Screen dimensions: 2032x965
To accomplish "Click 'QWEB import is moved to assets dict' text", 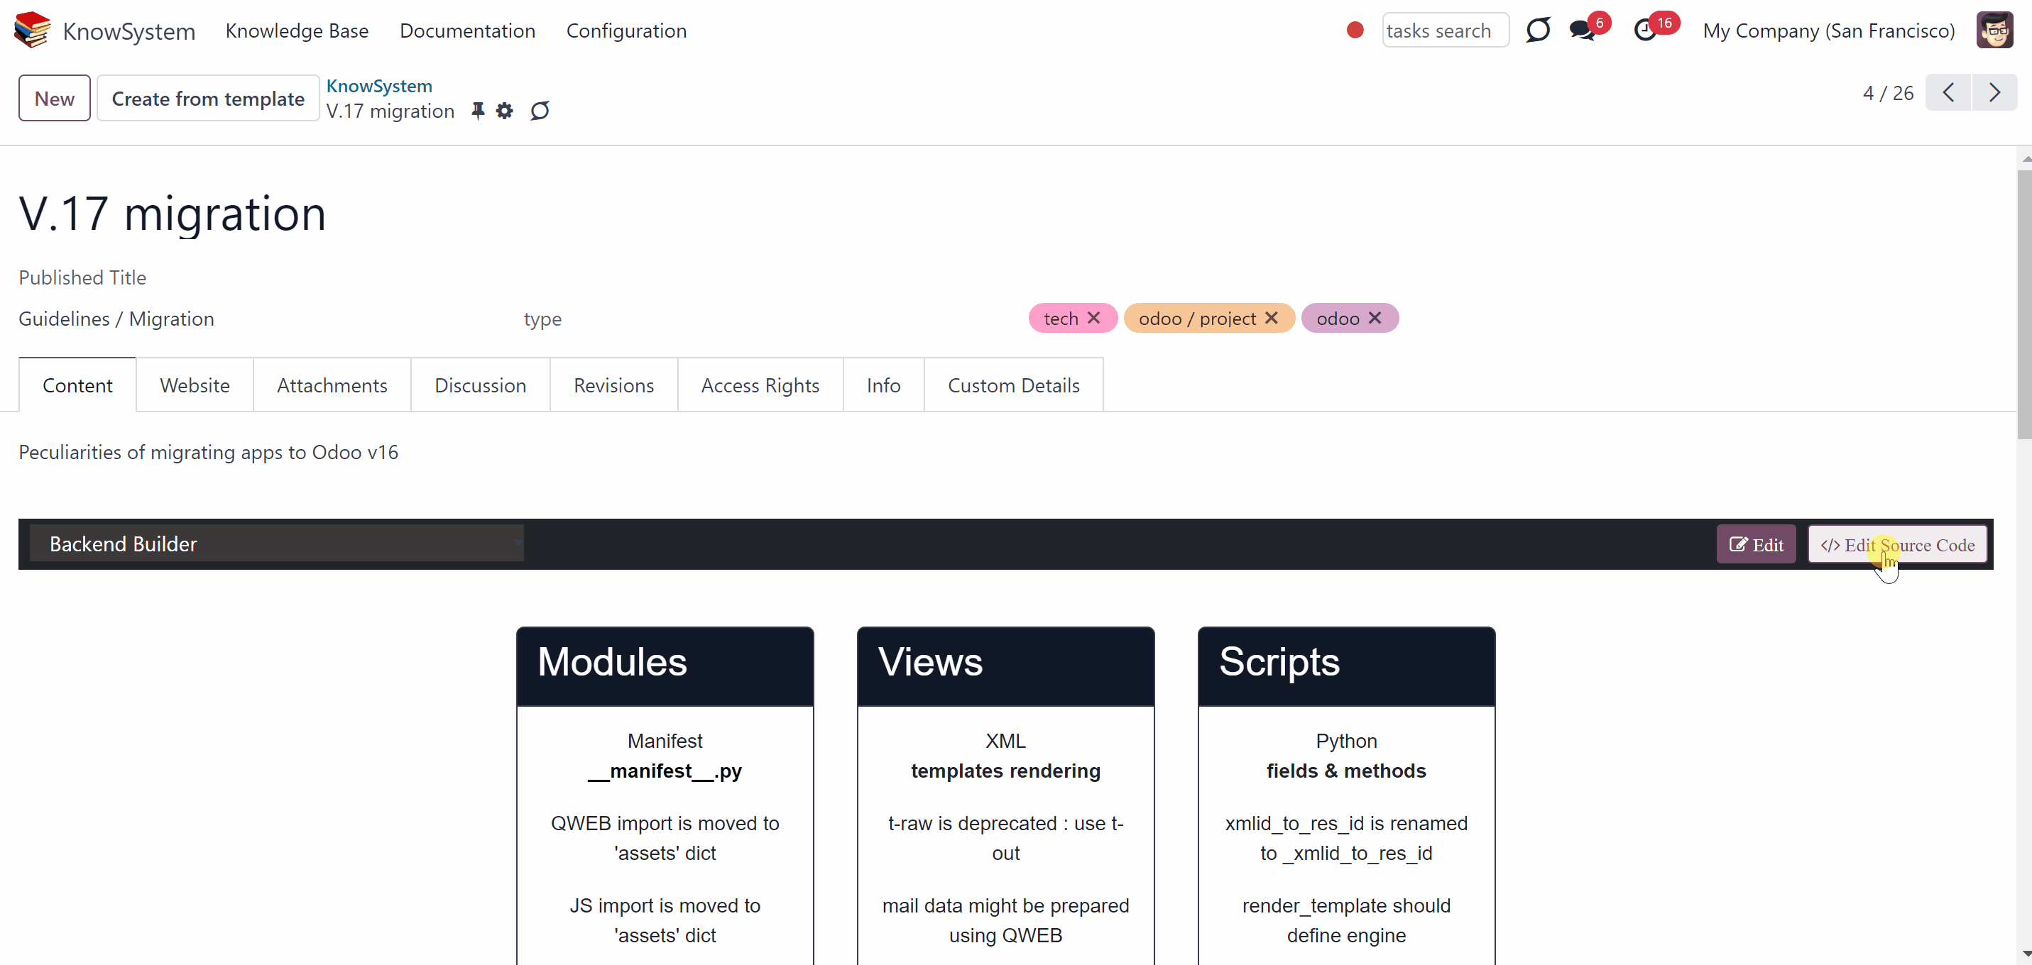I will (665, 837).
